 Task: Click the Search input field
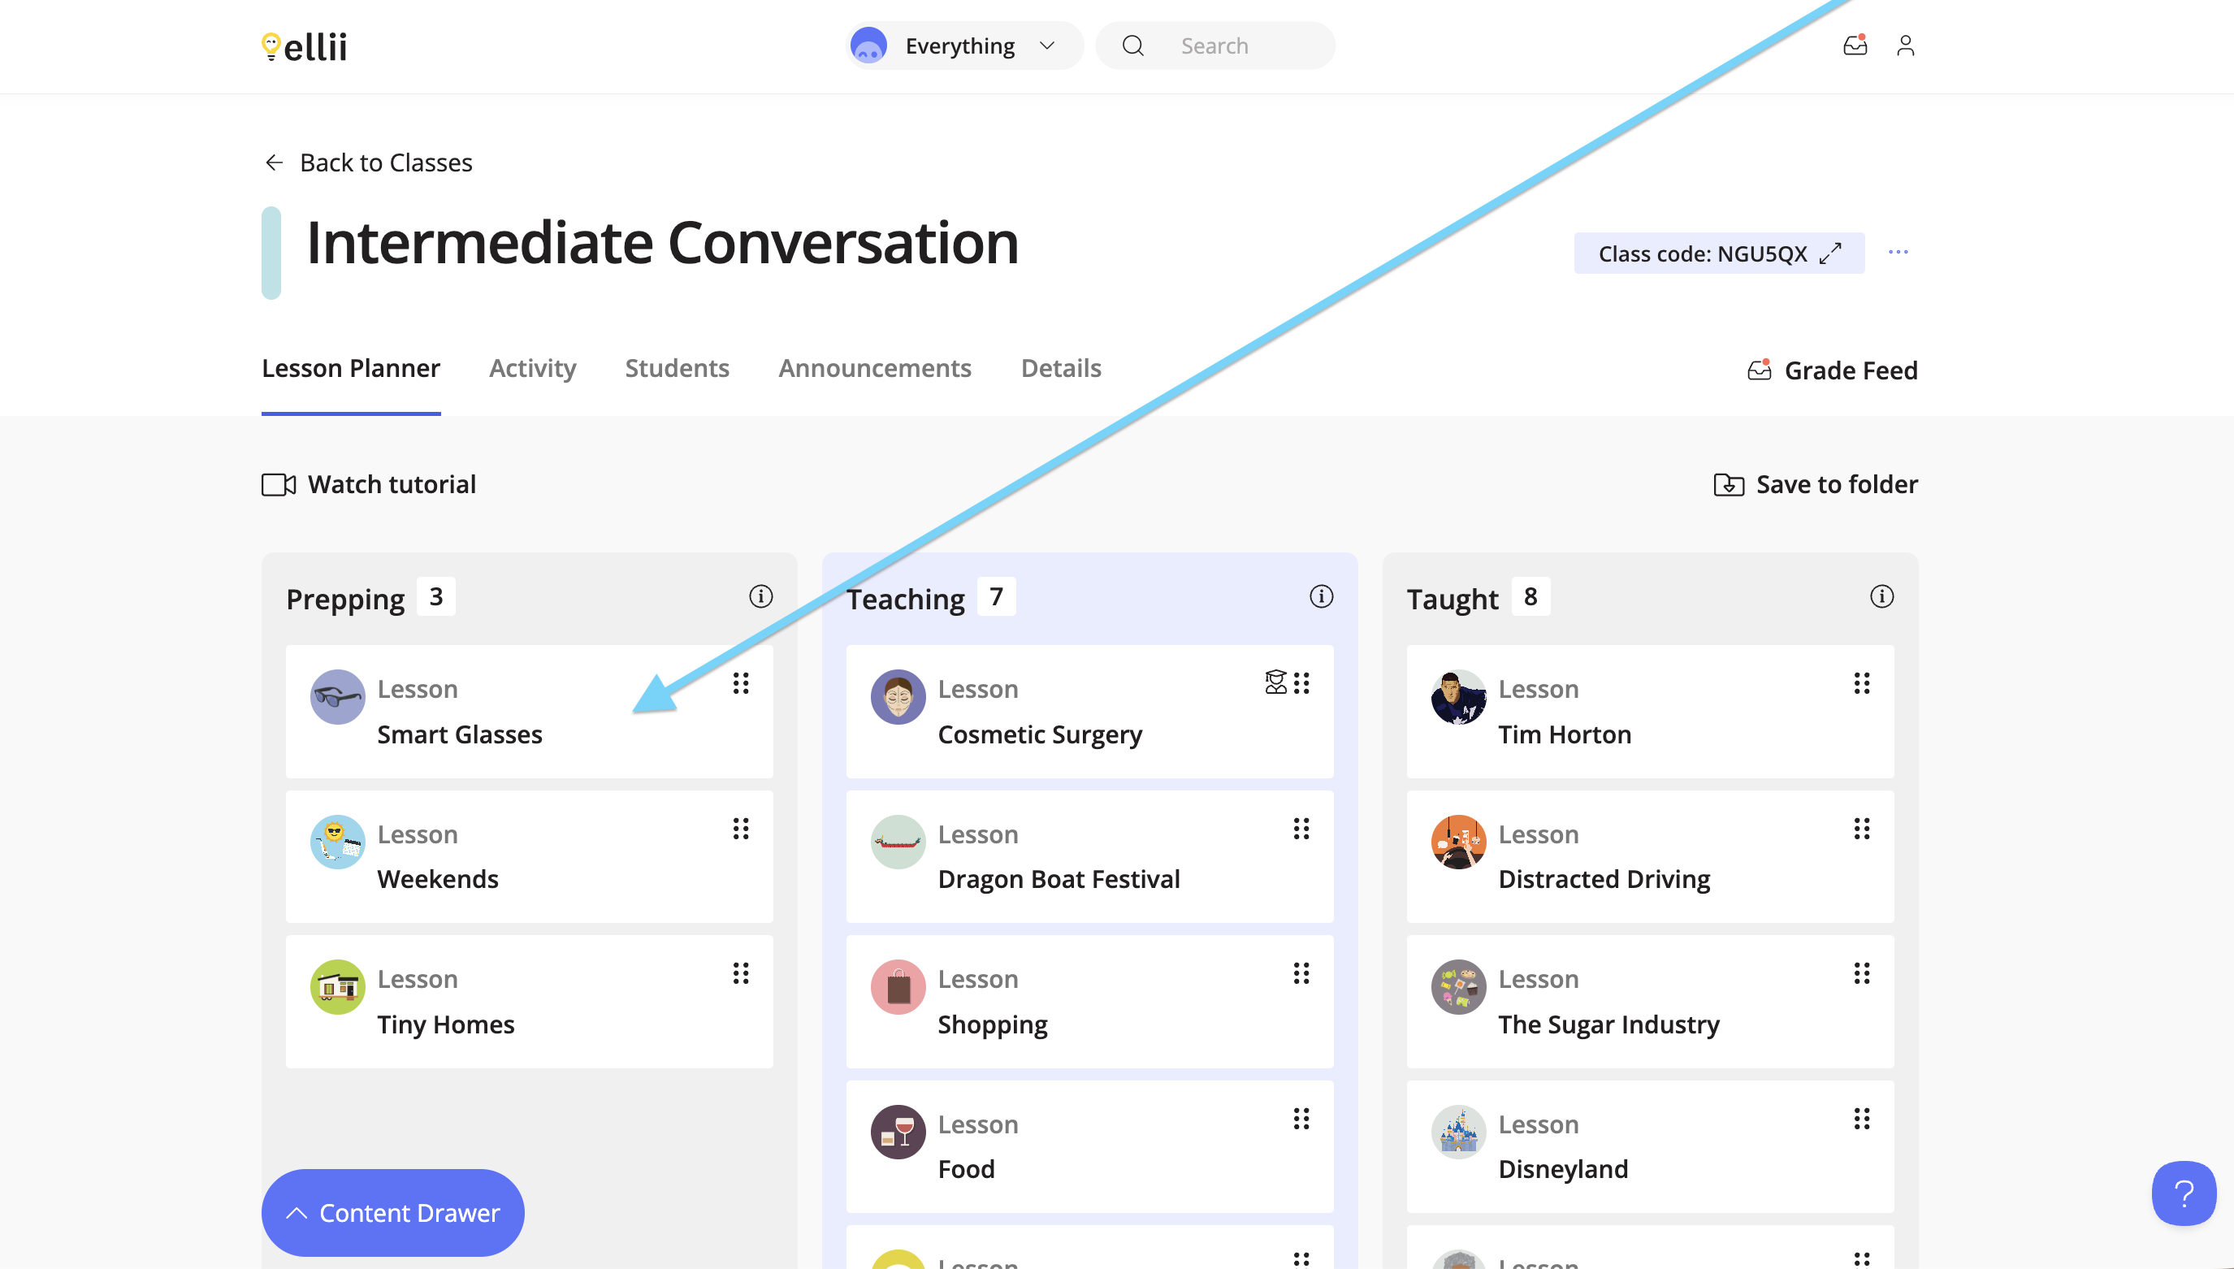[x=1214, y=45]
